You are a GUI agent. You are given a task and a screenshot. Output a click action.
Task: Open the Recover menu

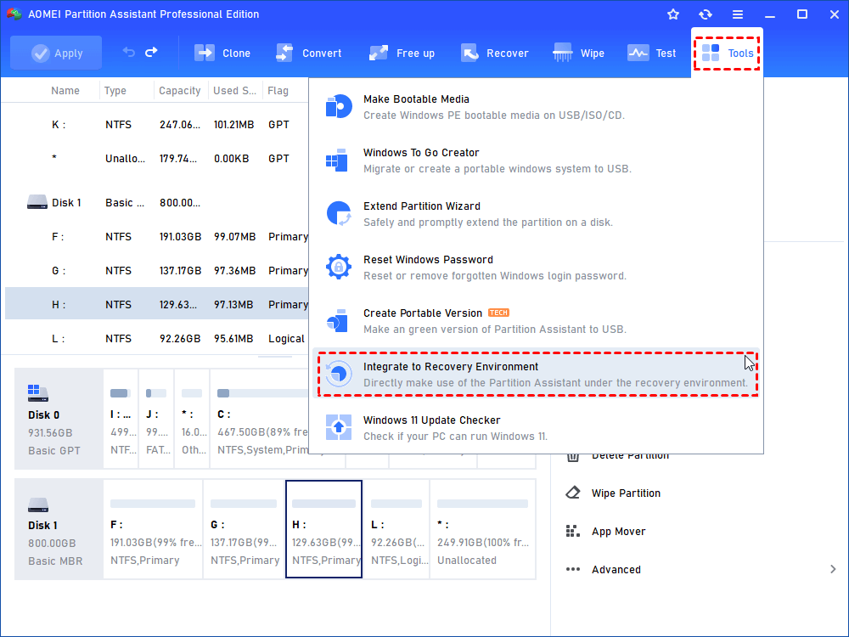tap(494, 53)
